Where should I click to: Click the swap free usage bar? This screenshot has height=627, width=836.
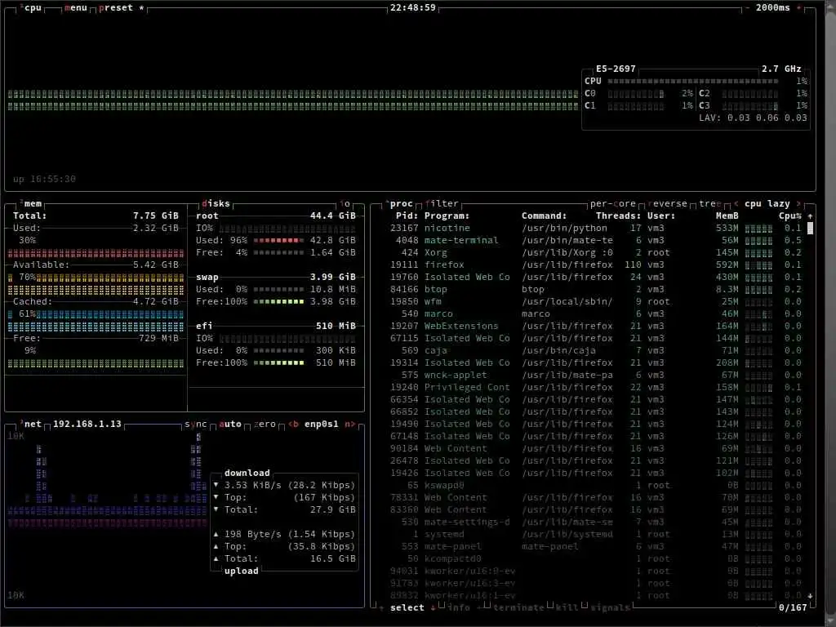(x=278, y=302)
